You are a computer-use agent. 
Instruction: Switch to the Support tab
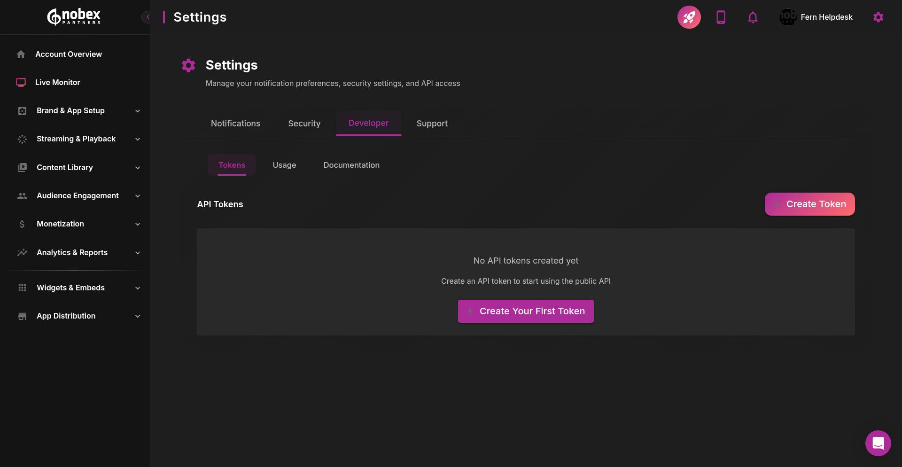point(432,124)
